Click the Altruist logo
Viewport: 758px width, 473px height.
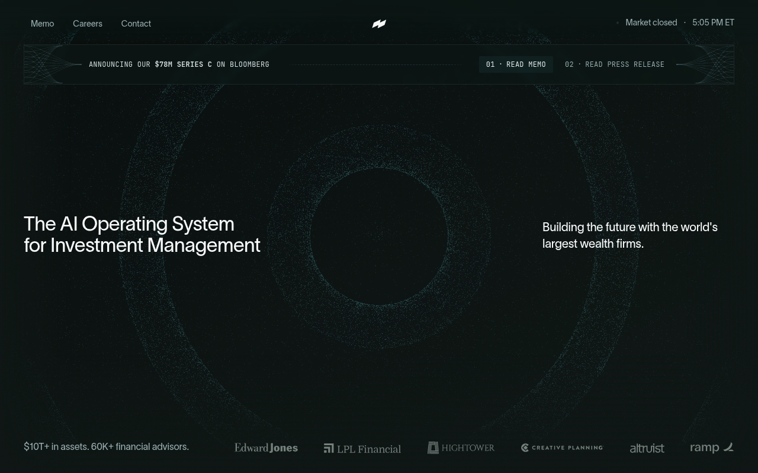coord(647,448)
